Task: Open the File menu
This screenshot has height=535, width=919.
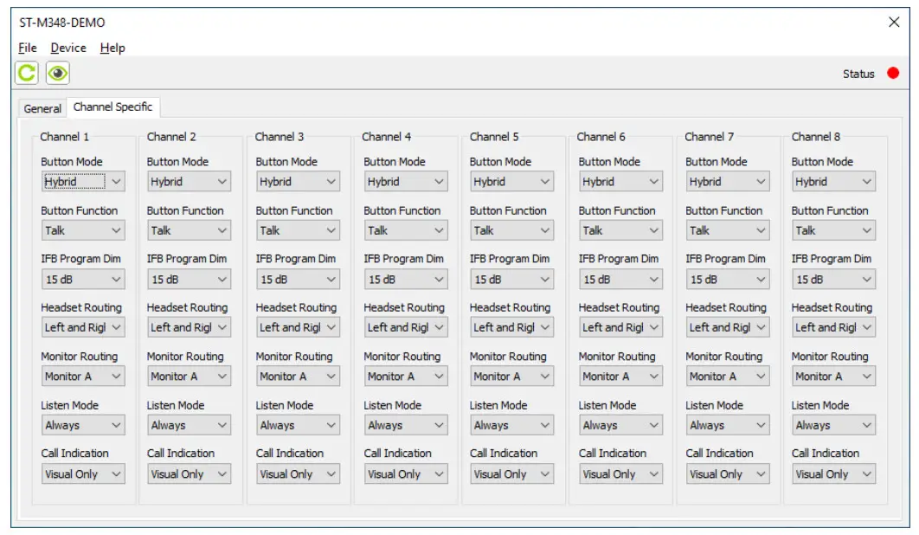Action: (x=28, y=48)
